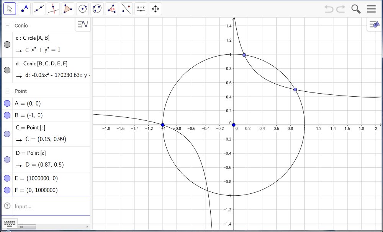The image size is (383, 232).
Task: Toggle visibility of point A
Action: click(x=7, y=103)
